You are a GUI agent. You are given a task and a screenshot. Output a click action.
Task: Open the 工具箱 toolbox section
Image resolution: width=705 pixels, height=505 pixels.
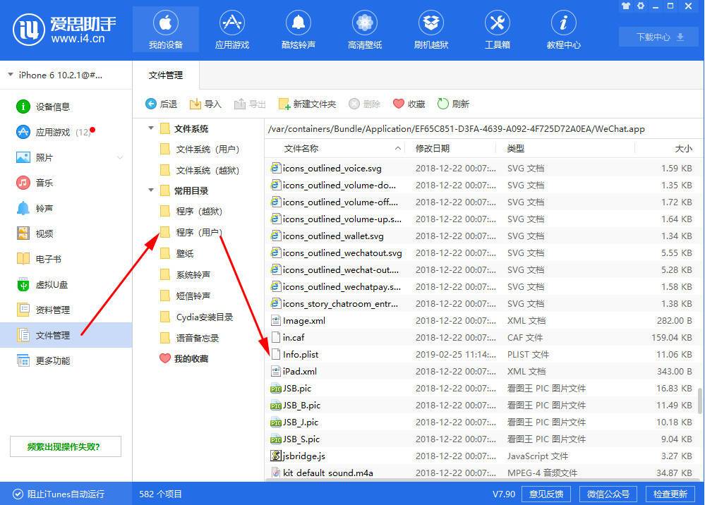pos(497,28)
